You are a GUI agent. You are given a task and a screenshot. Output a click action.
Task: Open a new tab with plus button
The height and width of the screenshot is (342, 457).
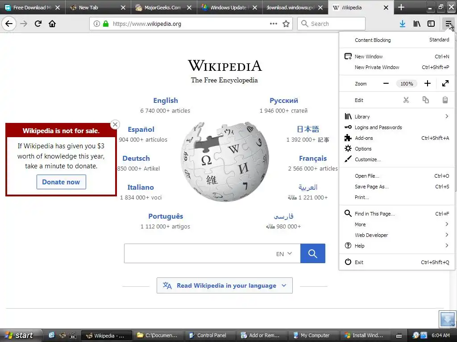tap(401, 7)
